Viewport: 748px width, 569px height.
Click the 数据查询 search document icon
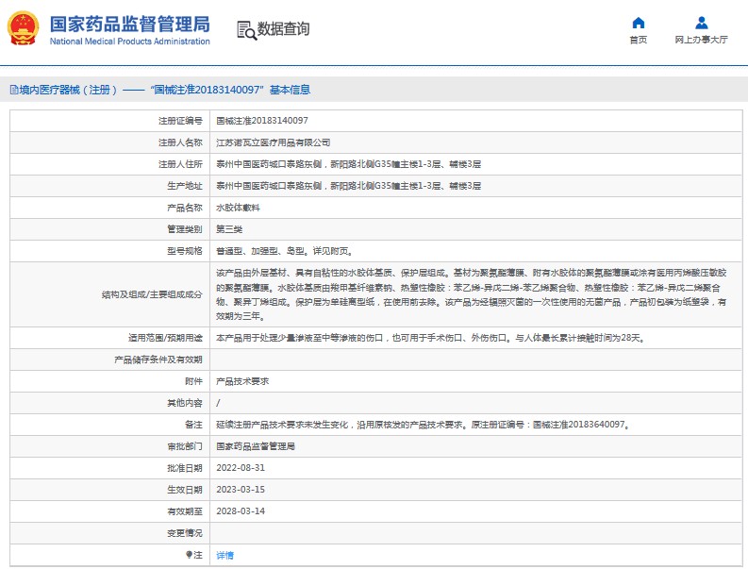pos(246,30)
